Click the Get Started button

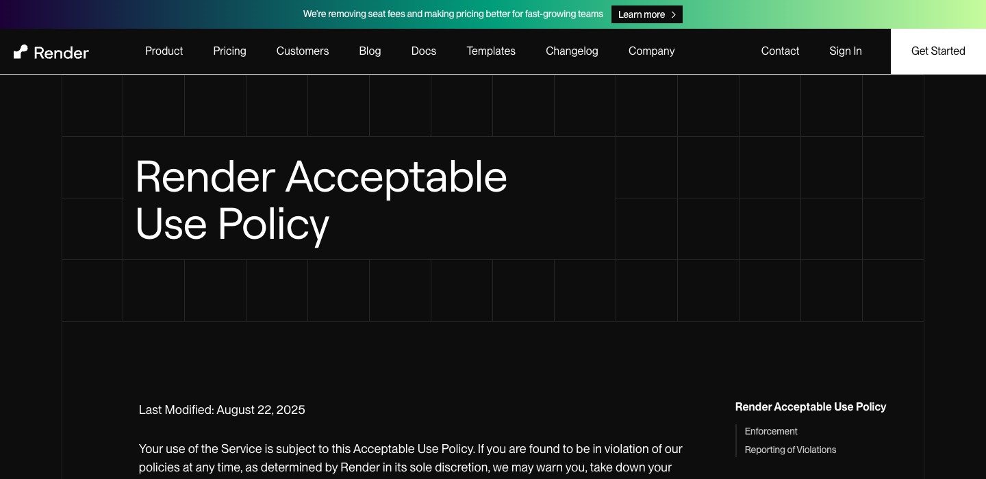(x=938, y=51)
